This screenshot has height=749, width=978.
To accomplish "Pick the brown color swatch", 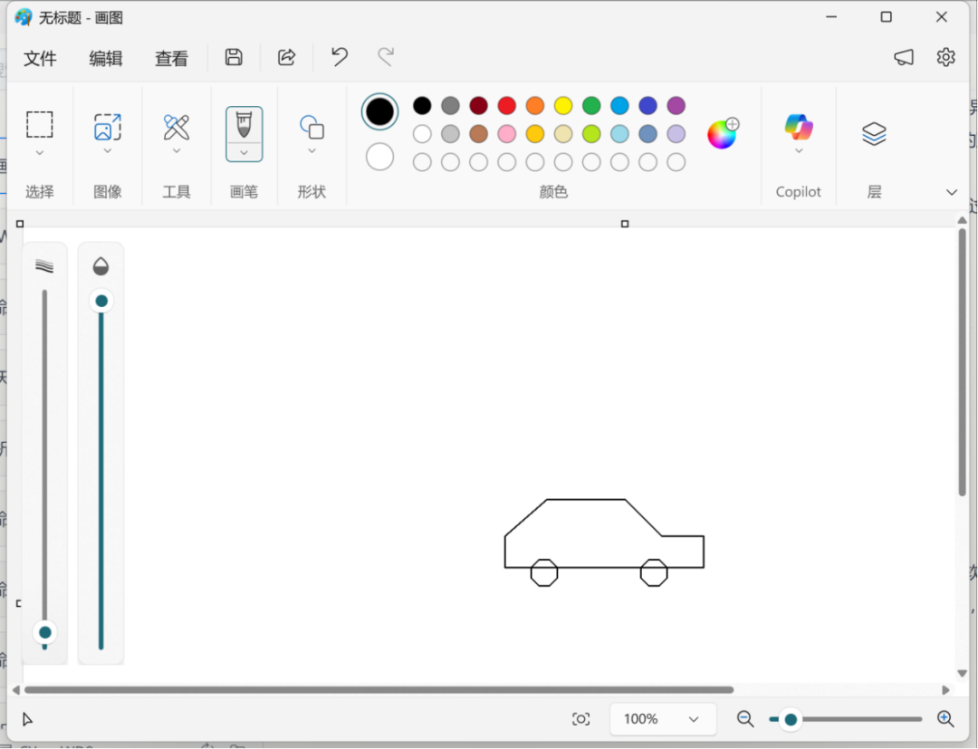I will click(478, 133).
